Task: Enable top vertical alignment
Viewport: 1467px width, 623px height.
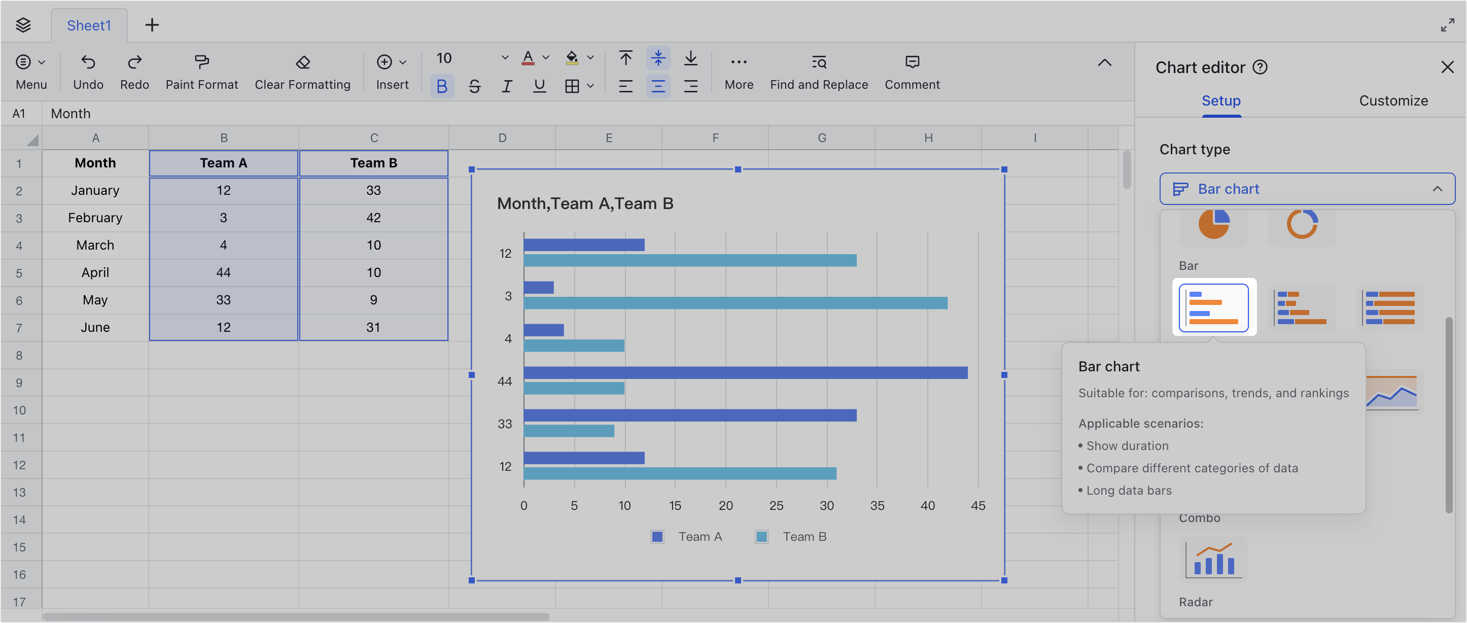Action: pyautogui.click(x=625, y=57)
